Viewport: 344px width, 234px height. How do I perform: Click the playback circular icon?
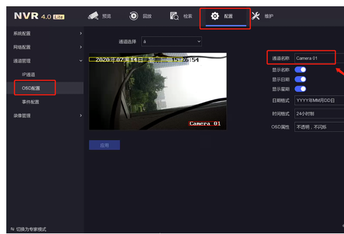[134, 16]
